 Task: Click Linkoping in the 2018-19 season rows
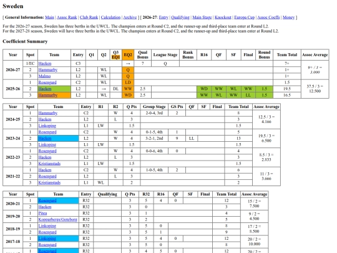[47, 226]
